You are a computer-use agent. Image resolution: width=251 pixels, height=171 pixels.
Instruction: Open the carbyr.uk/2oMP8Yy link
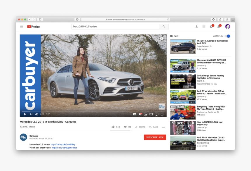pos(63,144)
